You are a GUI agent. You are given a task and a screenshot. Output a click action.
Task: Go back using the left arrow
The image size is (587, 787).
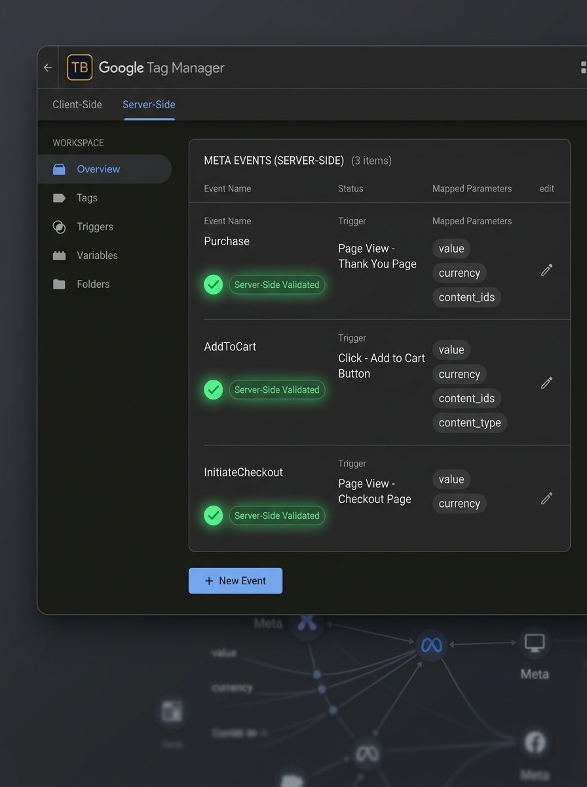tap(47, 68)
